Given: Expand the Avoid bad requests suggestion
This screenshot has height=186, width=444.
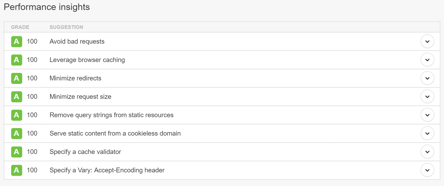Looking at the screenshot, I should (x=427, y=41).
